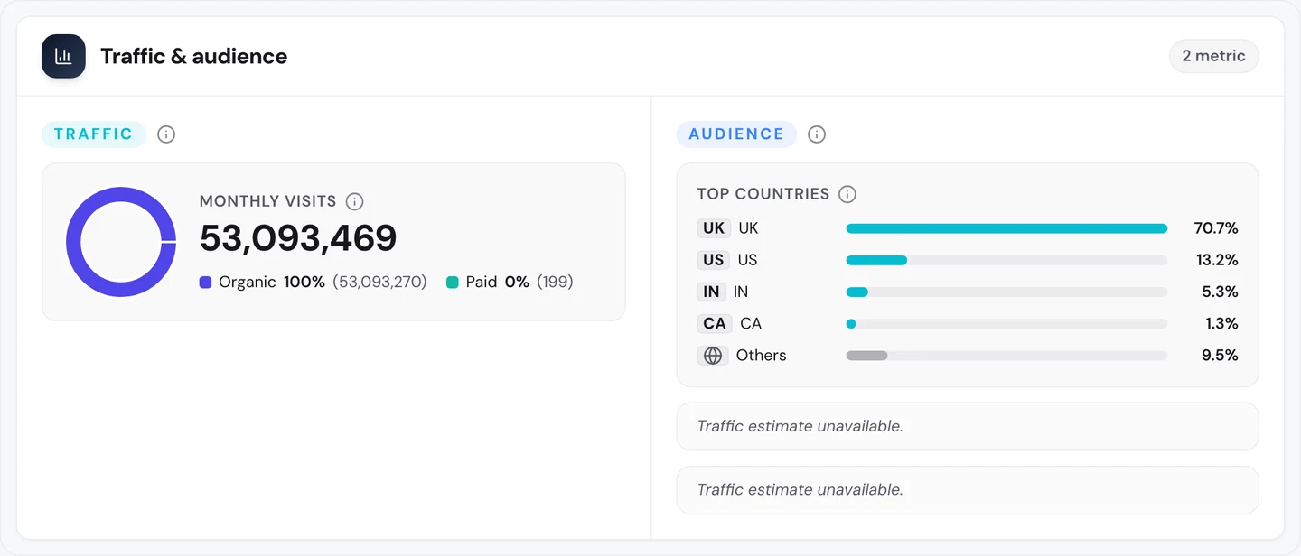
Task: Click the Traffic & audience heading
Action: pos(194,56)
